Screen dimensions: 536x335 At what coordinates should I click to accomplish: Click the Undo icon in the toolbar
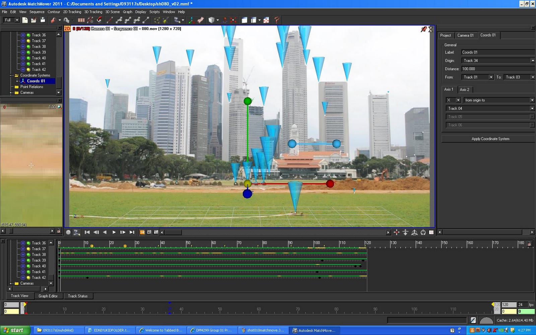coord(54,20)
